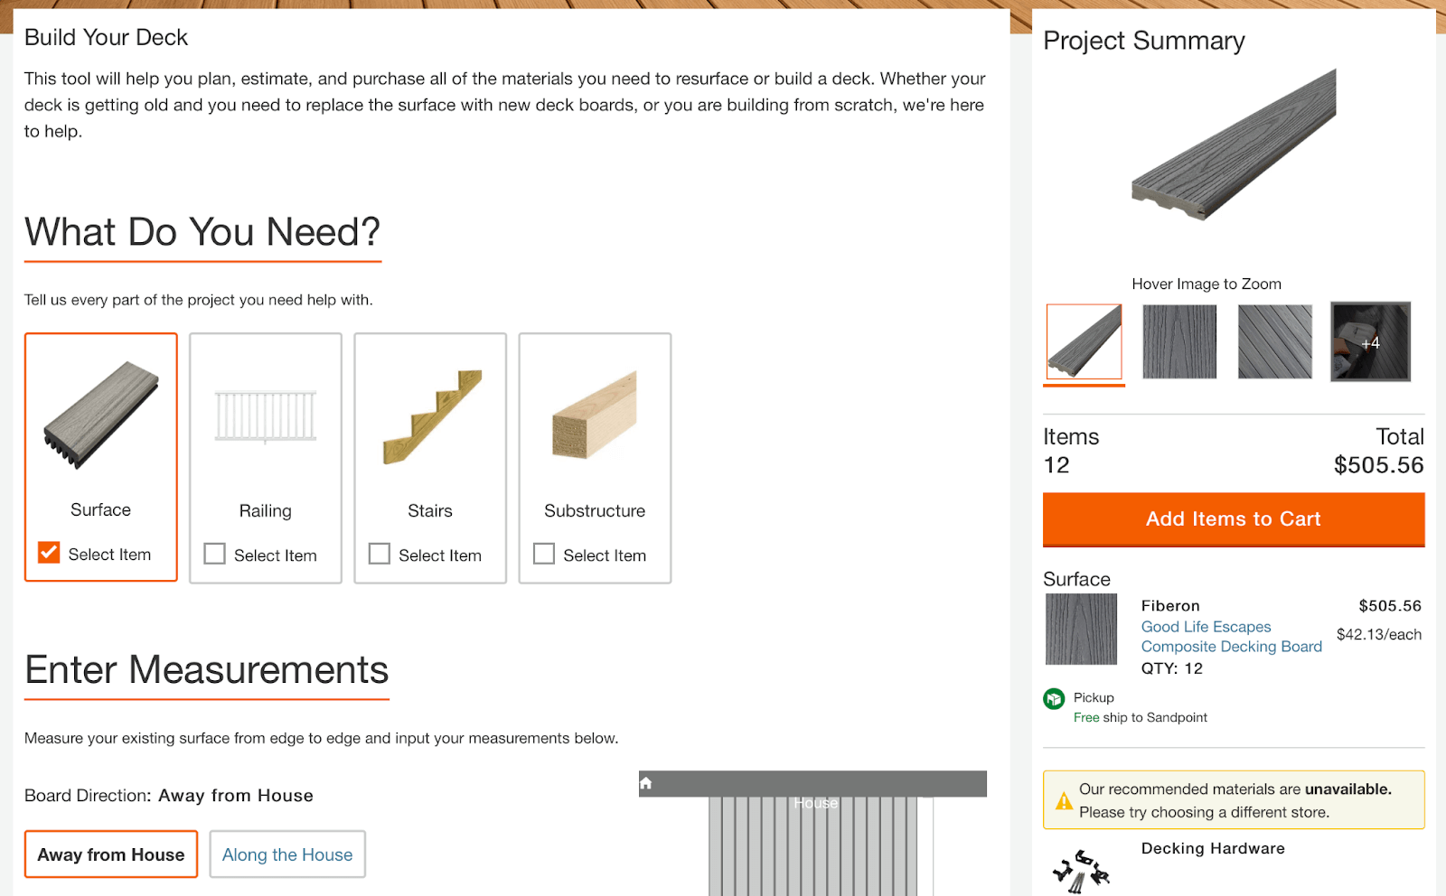Click the Stairs stringer image

pyautogui.click(x=430, y=416)
